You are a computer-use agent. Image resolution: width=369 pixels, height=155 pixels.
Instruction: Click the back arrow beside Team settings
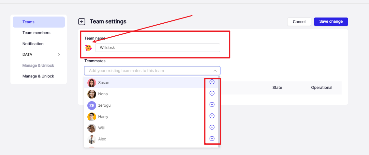82,22
